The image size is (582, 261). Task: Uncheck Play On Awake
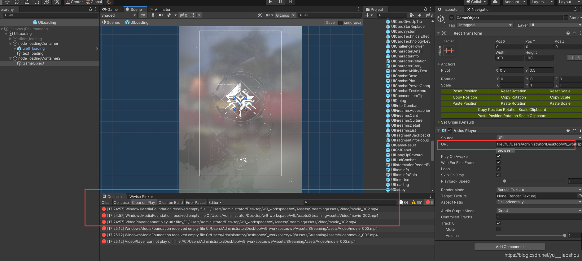(x=498, y=156)
